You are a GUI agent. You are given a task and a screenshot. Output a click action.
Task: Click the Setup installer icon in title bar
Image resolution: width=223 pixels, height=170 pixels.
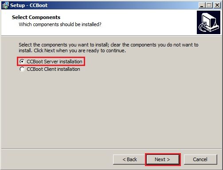tap(5, 5)
